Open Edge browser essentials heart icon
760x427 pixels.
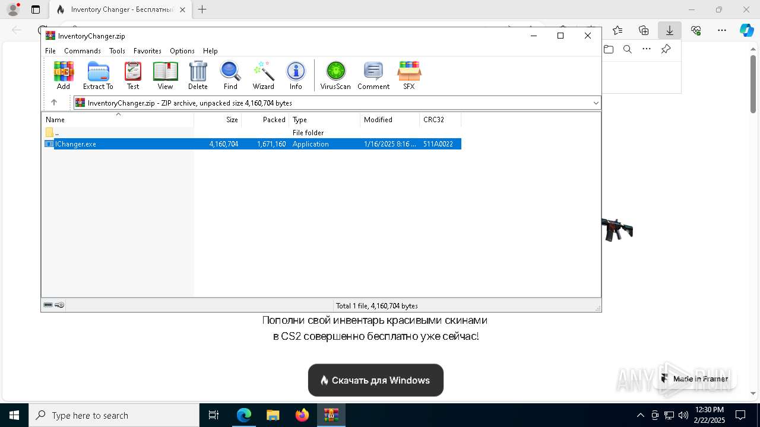tap(696, 30)
